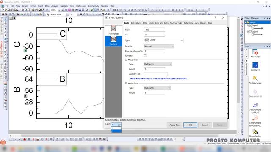Switch to the Breaks tab
The height and width of the screenshot is (152, 271).
click(203, 23)
